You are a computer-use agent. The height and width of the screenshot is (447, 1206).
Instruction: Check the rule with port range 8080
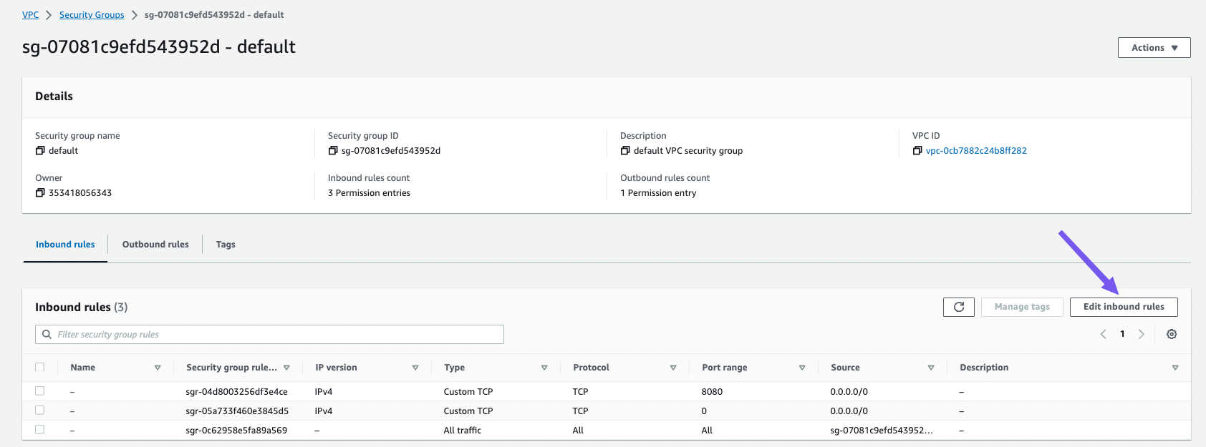tap(40, 391)
